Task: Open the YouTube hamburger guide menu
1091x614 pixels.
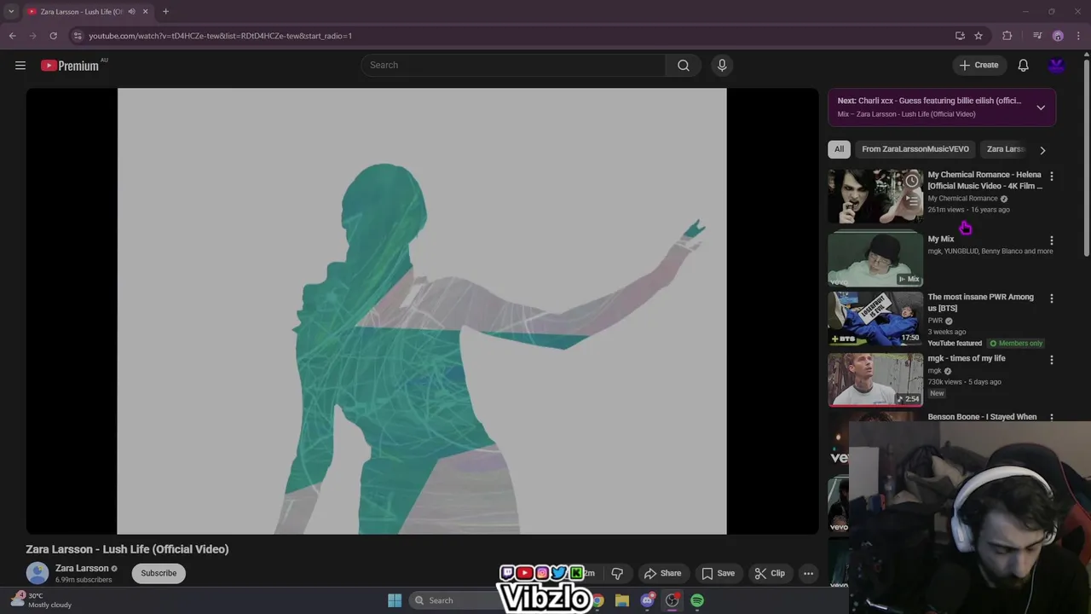Action: pos(20,66)
